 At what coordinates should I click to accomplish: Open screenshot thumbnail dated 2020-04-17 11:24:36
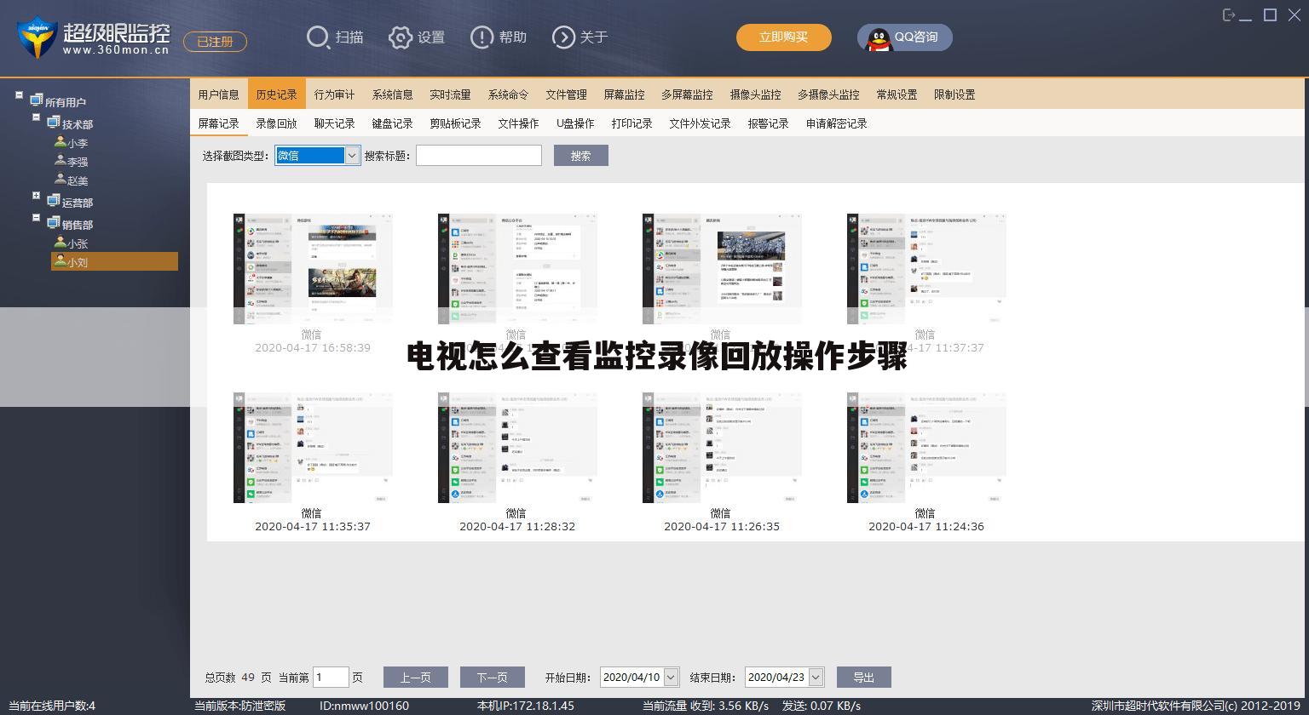coord(926,448)
